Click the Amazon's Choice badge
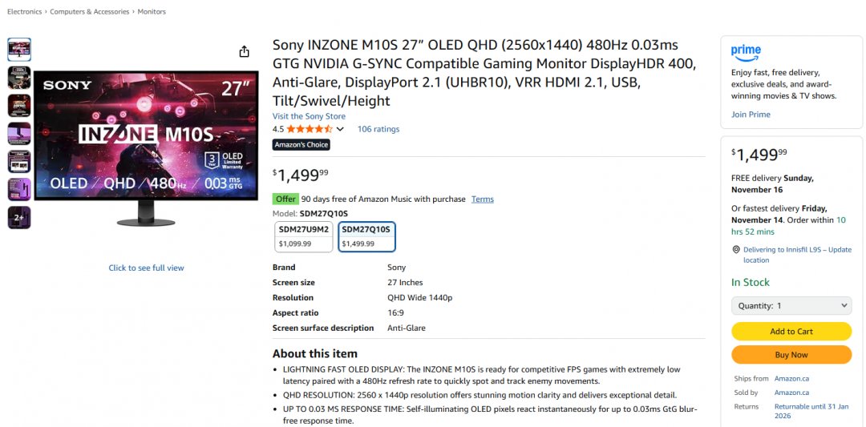This screenshot has width=866, height=427. [301, 144]
